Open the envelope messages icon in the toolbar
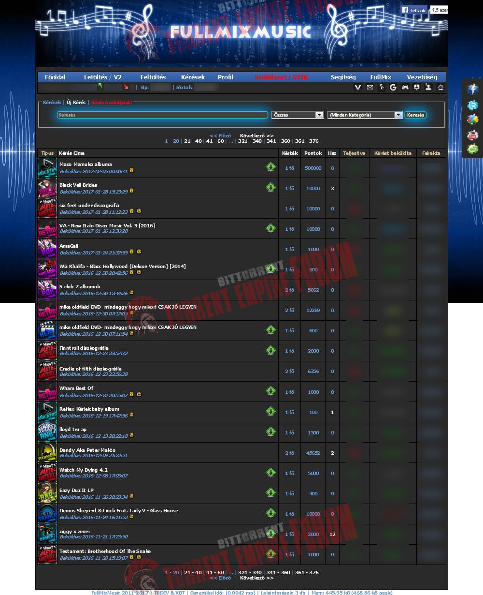This screenshot has height=595, width=483. pyautogui.click(x=370, y=88)
